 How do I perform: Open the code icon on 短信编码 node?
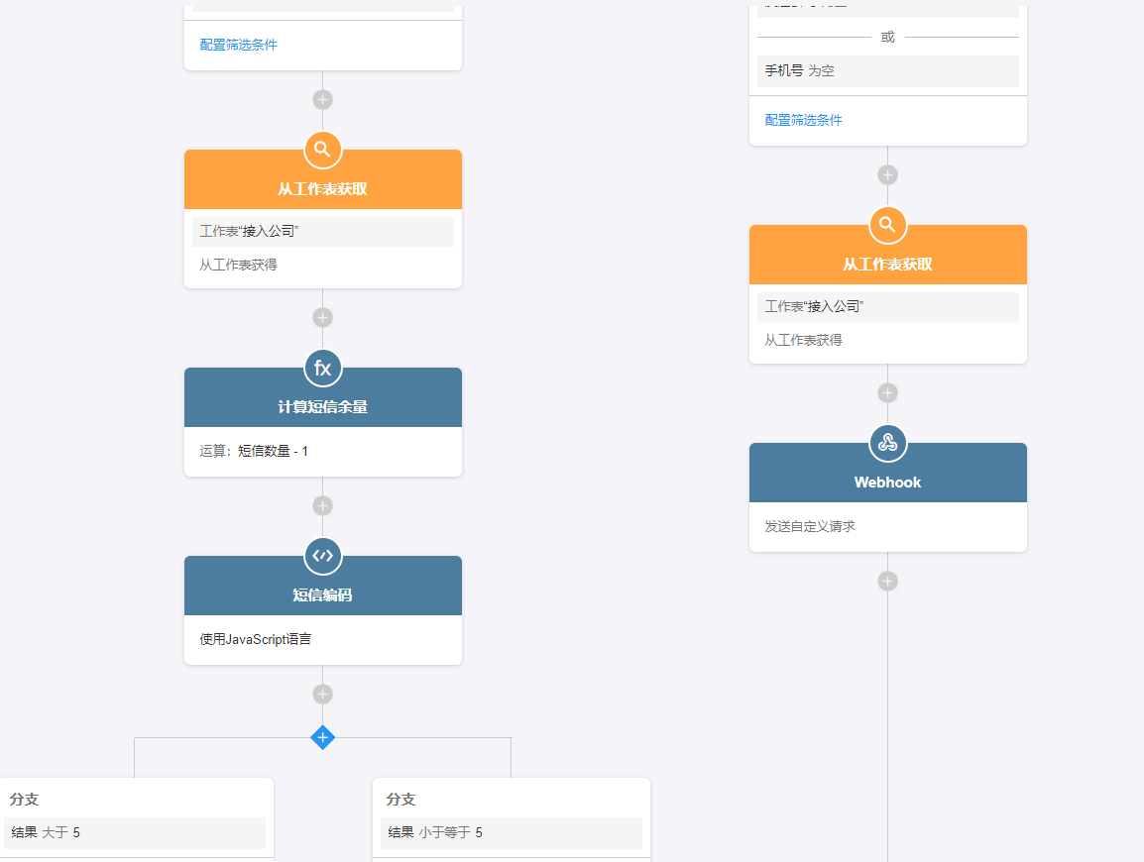(x=322, y=556)
